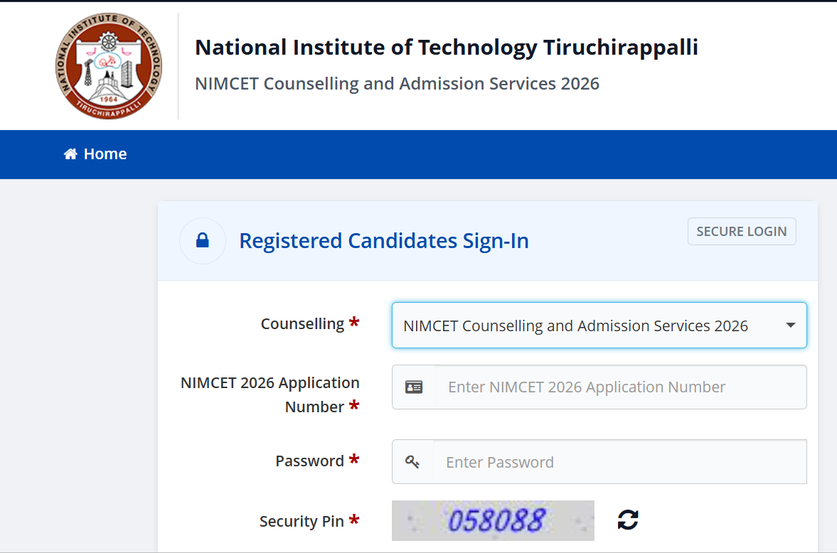
Task: Refresh the security pin captcha
Action: pos(628,520)
